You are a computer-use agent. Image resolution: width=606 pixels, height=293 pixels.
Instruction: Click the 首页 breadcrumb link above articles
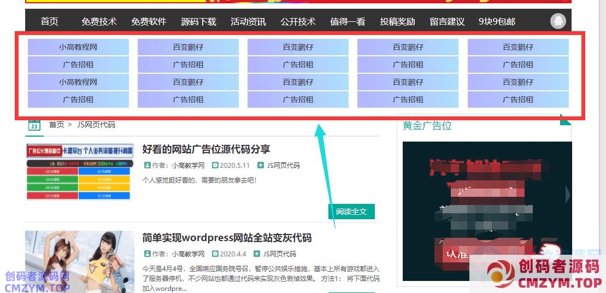[x=56, y=125]
